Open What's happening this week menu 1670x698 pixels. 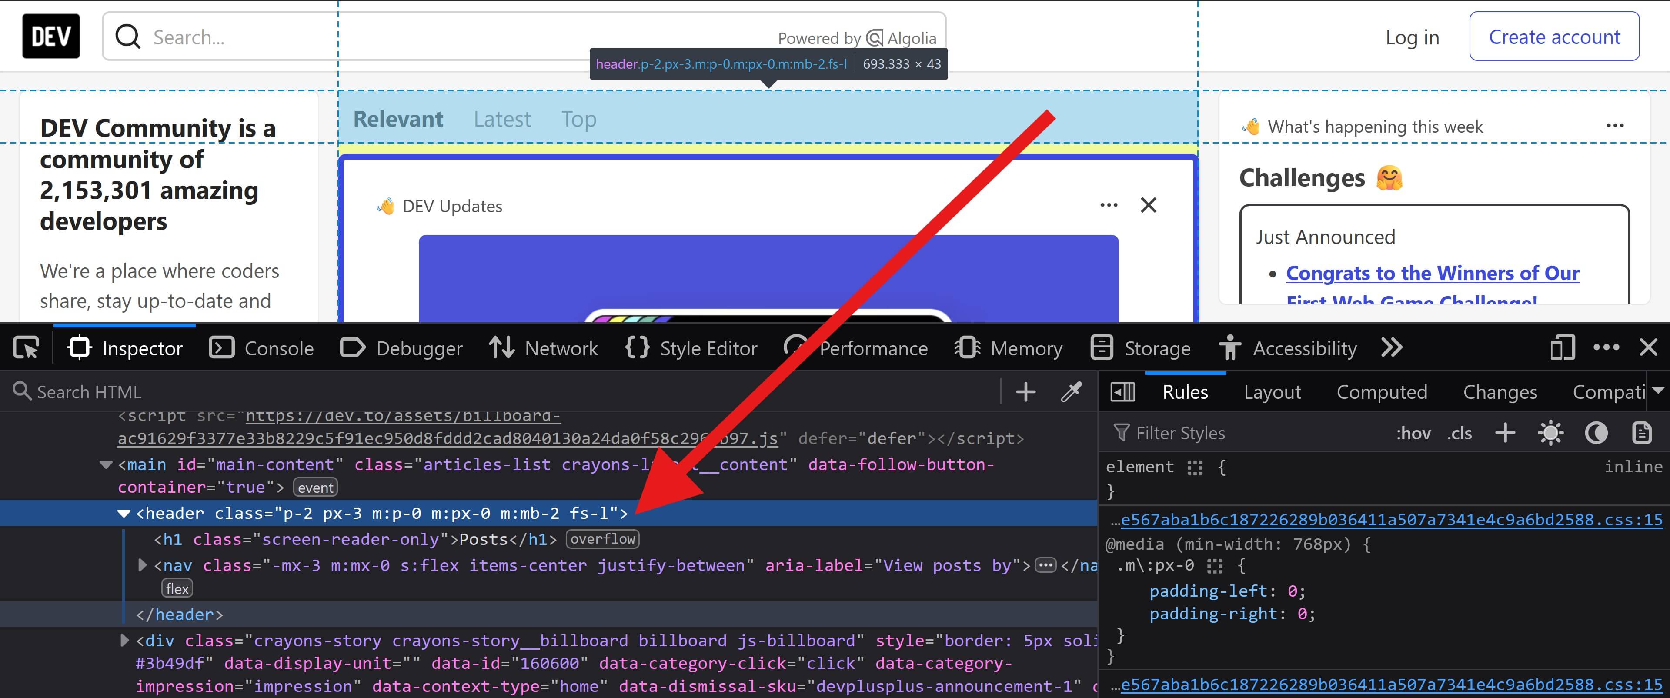tap(1615, 126)
